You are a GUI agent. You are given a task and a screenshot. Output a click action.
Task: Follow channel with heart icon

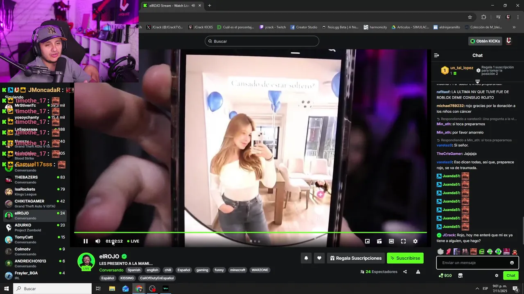(x=319, y=258)
